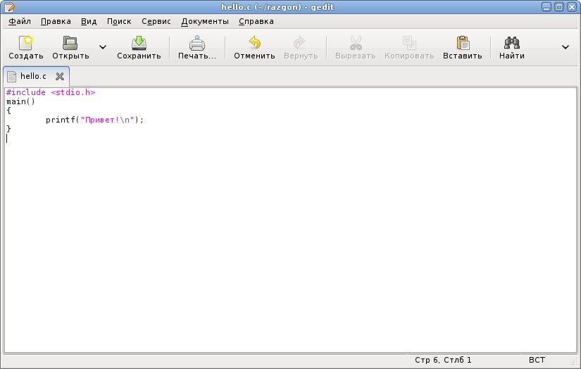Paste using the Вставить clipboard icon
Viewport: 581px width, 369px height.
[x=463, y=43]
